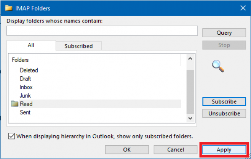251x159 pixels.
Task: Select the Deleted folder
Action: tap(29, 70)
